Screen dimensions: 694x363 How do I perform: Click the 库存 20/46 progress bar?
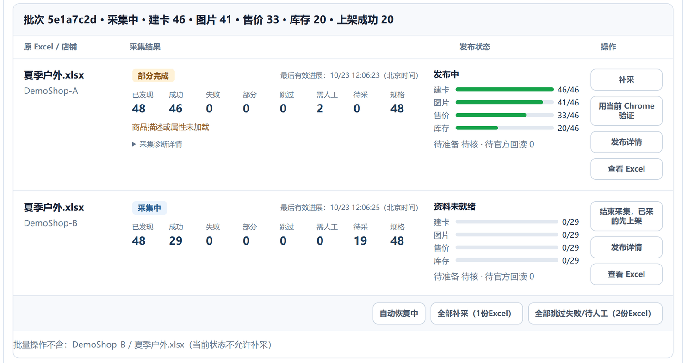(x=505, y=128)
